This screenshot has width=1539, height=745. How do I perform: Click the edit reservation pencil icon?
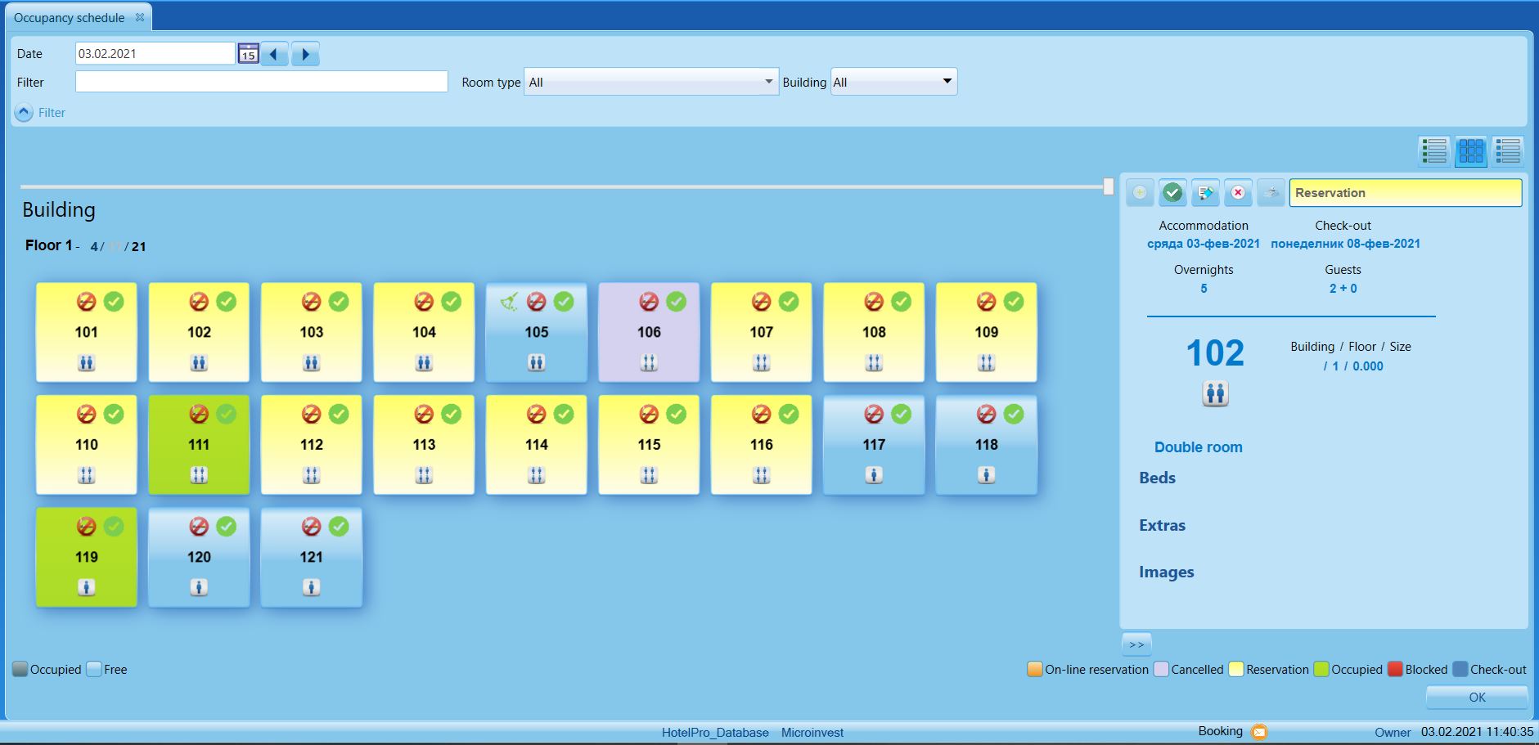tap(1205, 192)
